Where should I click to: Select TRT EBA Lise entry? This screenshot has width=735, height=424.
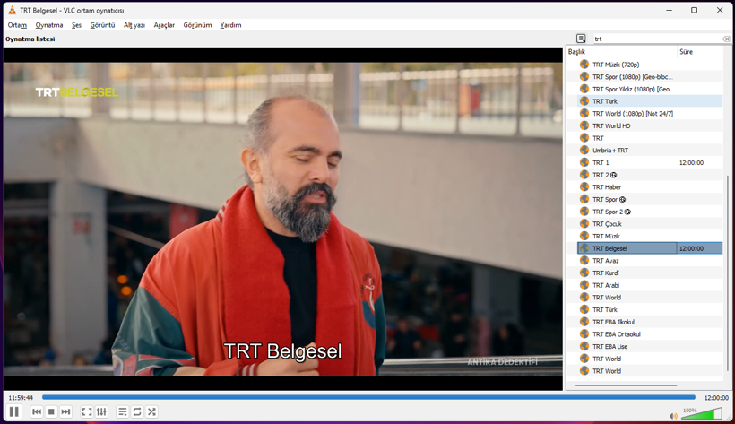coord(650,346)
